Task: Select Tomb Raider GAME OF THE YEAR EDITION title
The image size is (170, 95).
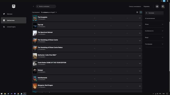Action: [52, 63]
